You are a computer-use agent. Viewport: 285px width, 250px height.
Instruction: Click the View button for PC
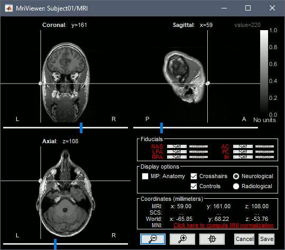tap(264, 152)
